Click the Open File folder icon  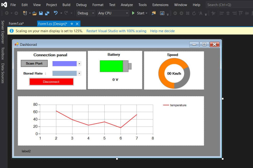point(34,13)
